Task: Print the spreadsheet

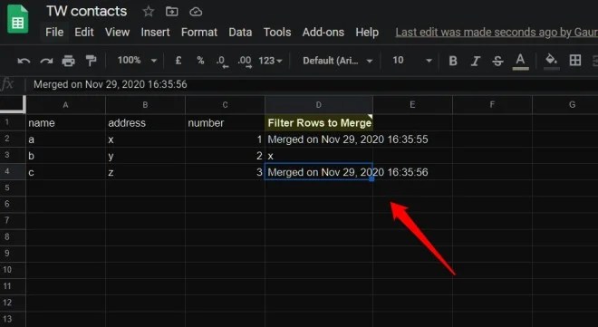Action: point(68,61)
